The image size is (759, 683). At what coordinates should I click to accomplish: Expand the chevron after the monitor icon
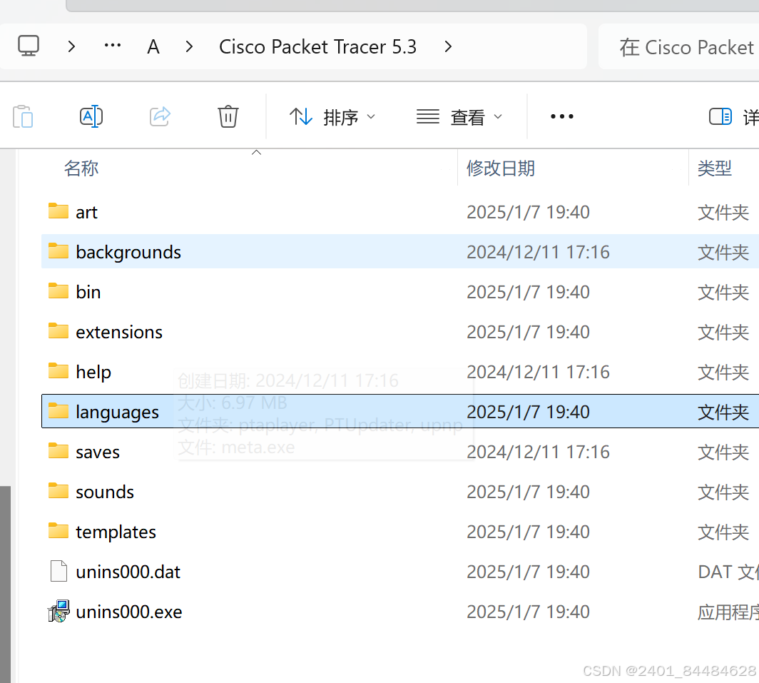pos(71,46)
